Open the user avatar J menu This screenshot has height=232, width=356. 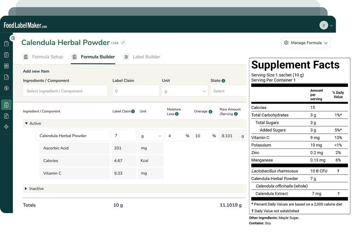tap(324, 25)
